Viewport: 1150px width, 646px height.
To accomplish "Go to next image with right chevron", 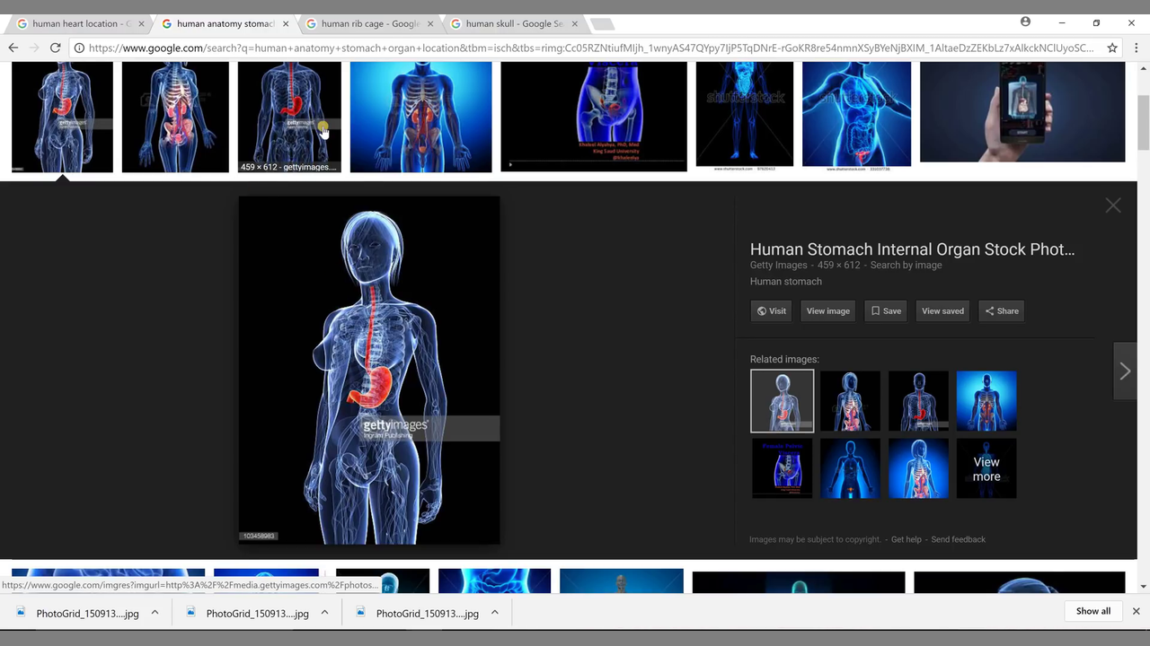I will (1125, 371).
